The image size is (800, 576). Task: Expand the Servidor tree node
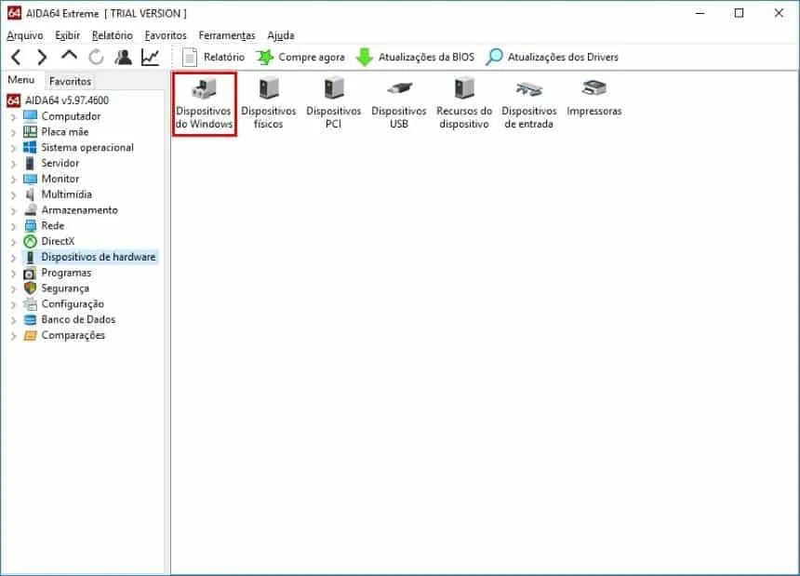(x=14, y=164)
